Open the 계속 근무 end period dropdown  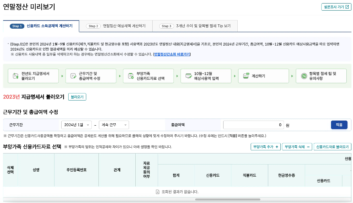pos(114,125)
